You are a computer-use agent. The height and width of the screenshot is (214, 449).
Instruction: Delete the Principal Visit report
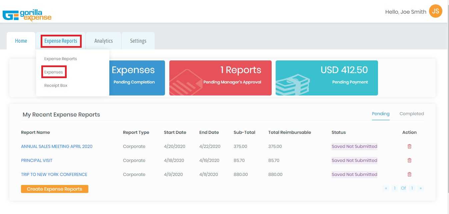[x=409, y=160]
